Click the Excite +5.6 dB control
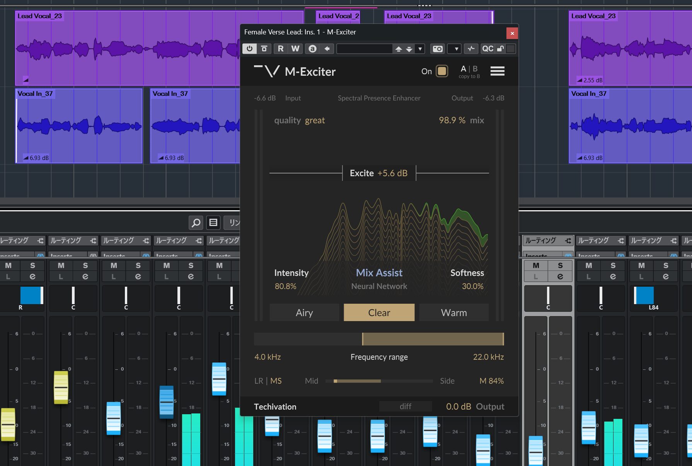 coord(379,173)
